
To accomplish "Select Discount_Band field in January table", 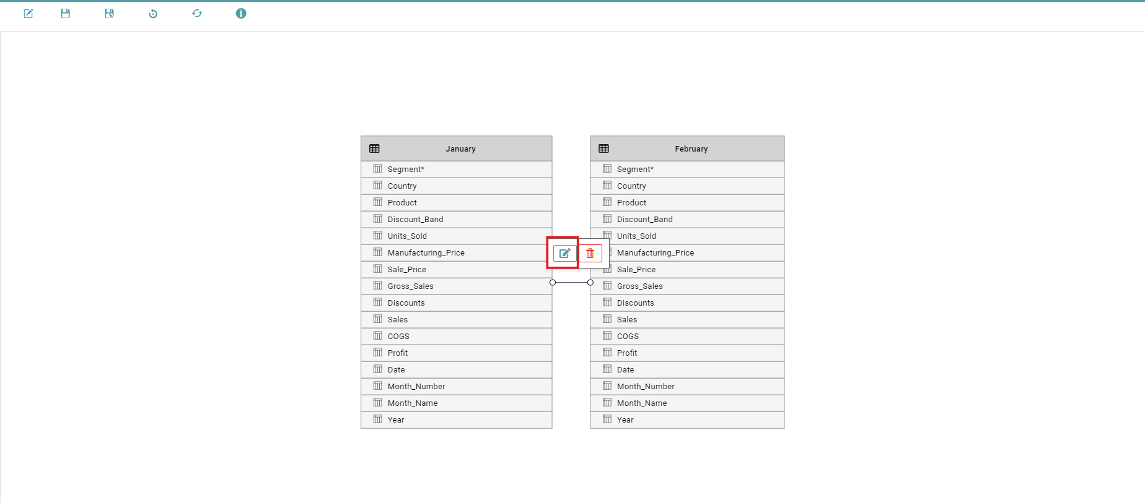I will coord(415,220).
